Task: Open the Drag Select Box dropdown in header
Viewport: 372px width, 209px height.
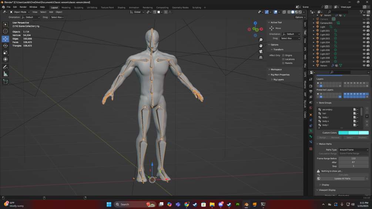Action: point(57,17)
